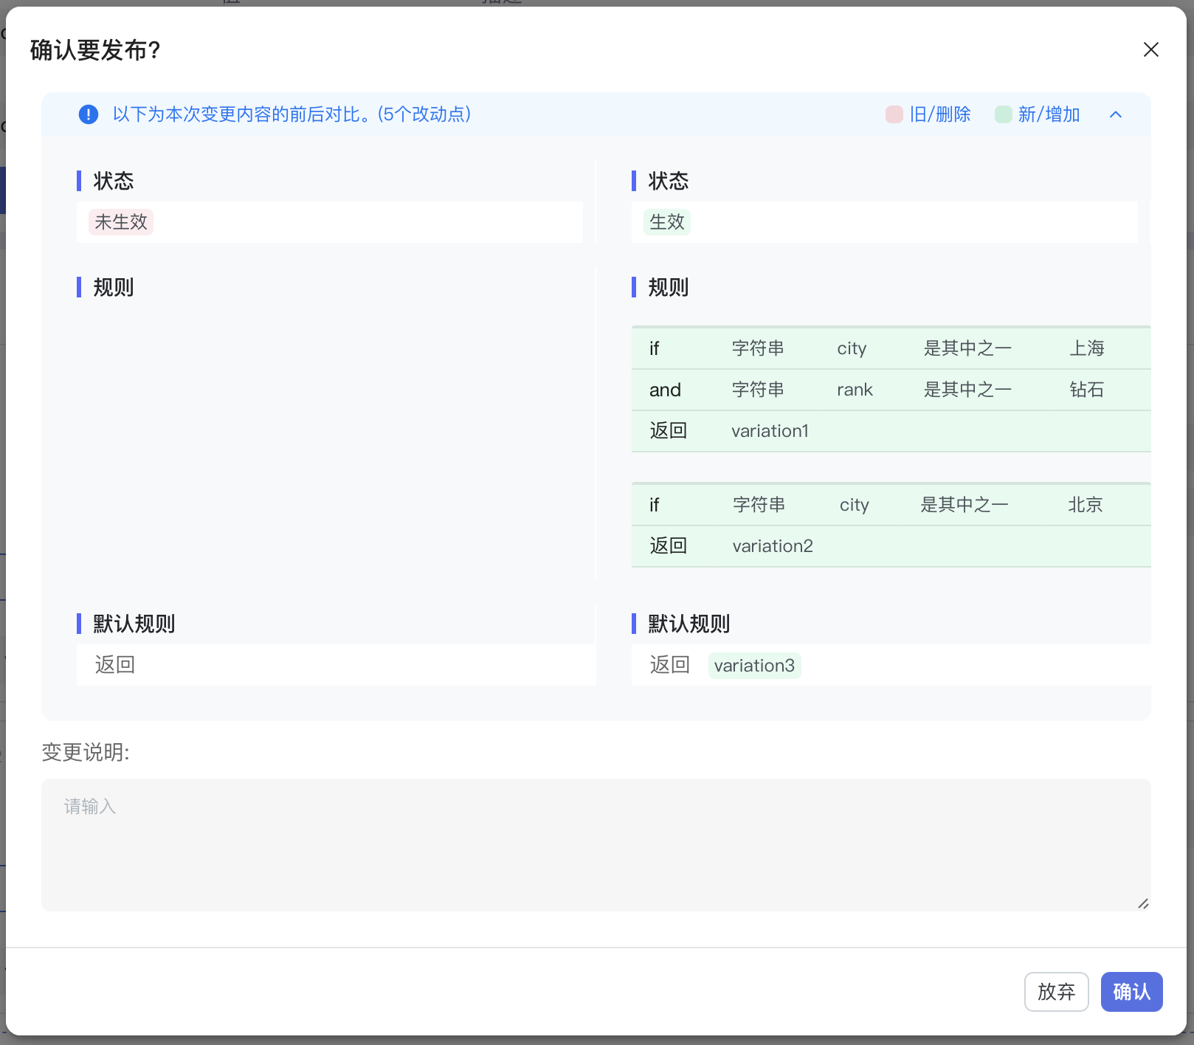Select the 上海 city condition value
The height and width of the screenshot is (1045, 1194).
(x=1086, y=348)
